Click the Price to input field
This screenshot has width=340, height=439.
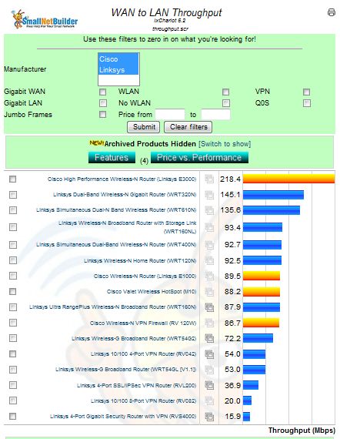[215, 115]
